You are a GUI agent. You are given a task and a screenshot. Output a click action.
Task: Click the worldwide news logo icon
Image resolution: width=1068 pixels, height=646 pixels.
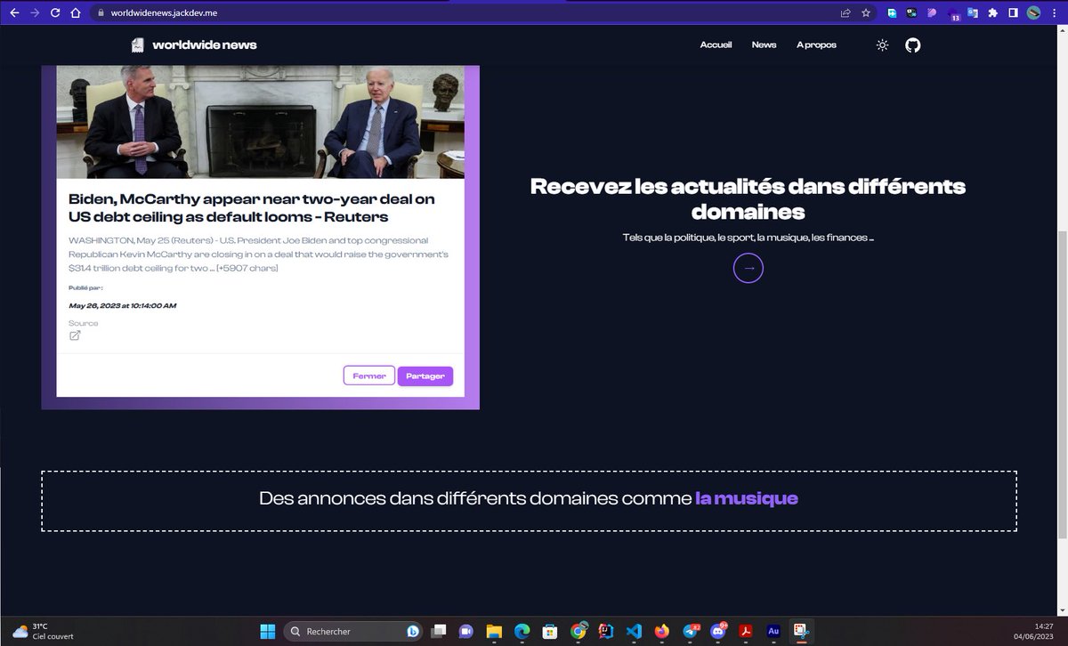point(137,44)
